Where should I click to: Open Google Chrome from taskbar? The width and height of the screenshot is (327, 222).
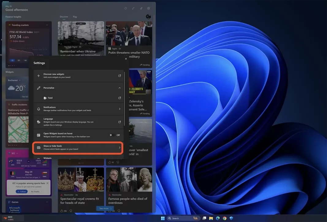point(225,218)
